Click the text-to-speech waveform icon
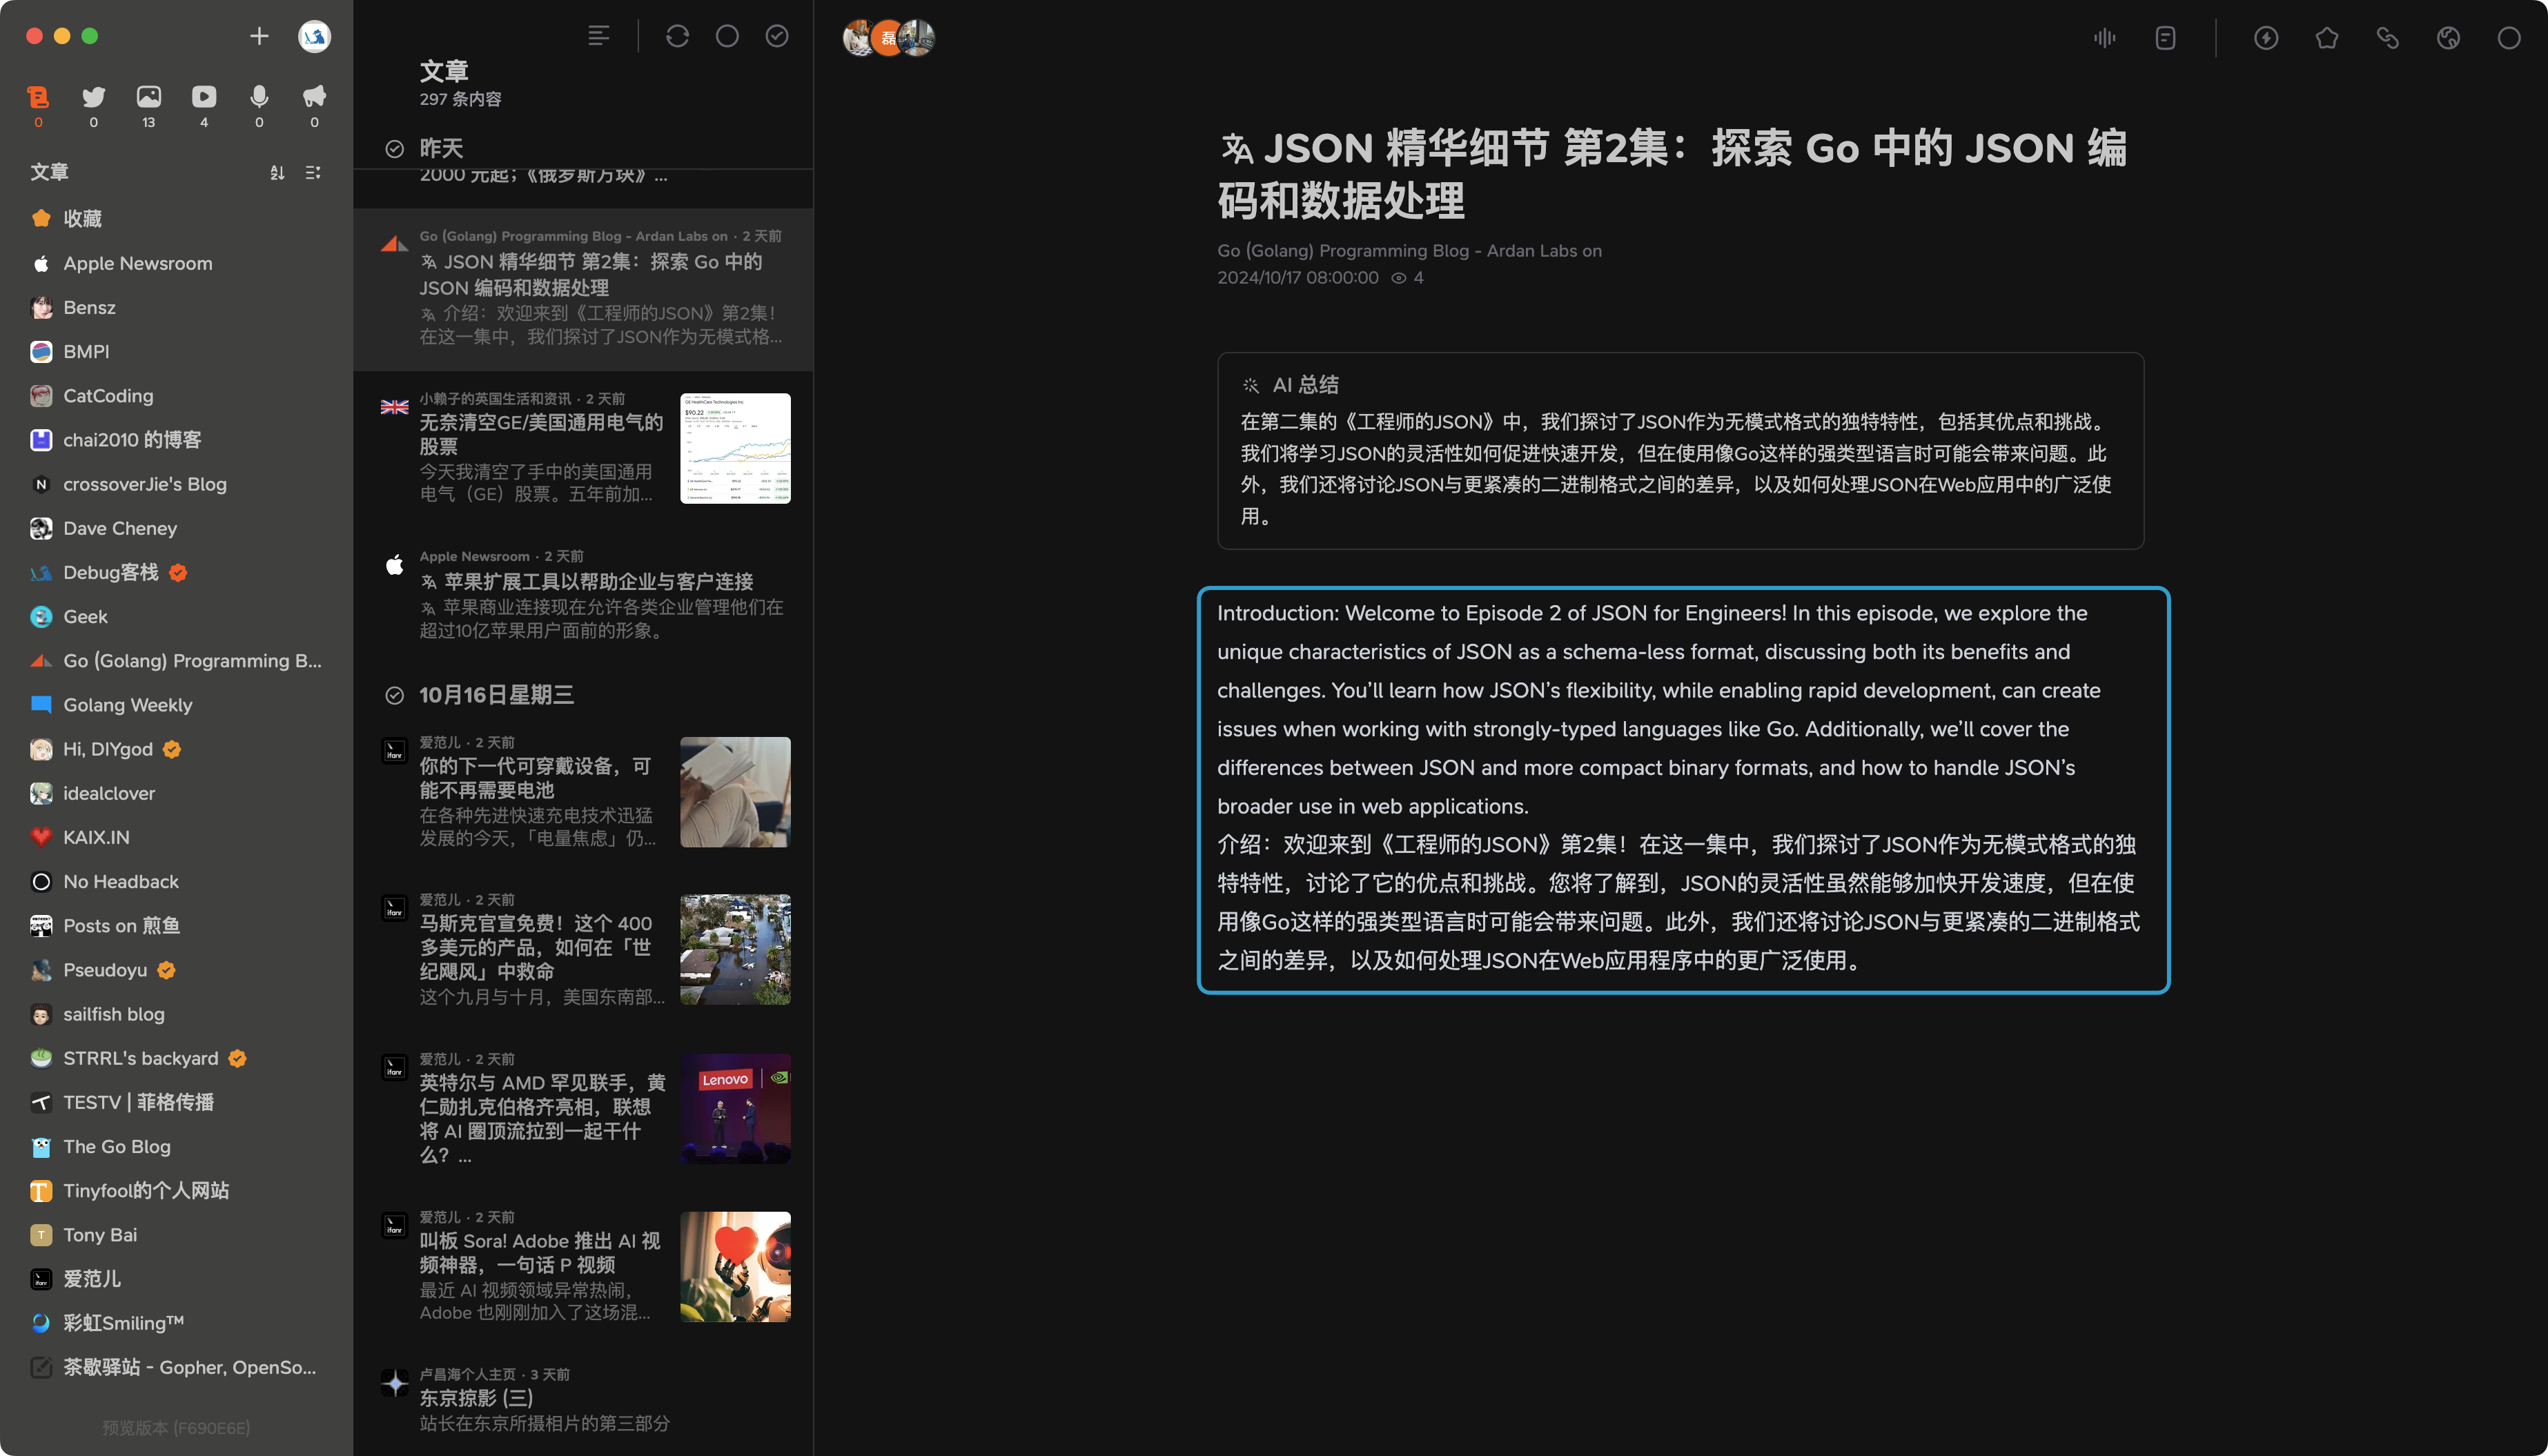2548x1456 pixels. pyautogui.click(x=2104, y=38)
